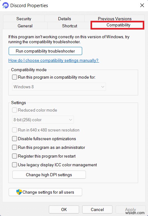This screenshot has width=148, height=216.
Task: Switch to the Security tab
Action: [x=24, y=19]
